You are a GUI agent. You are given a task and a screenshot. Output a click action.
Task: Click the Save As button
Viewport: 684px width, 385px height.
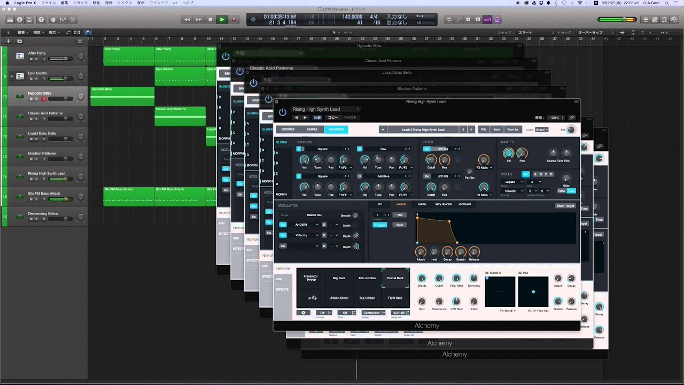tap(512, 129)
